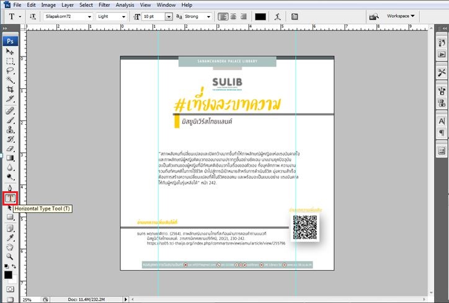The image size is (449, 303).
Task: Select the Crop tool
Action: pos(10,89)
